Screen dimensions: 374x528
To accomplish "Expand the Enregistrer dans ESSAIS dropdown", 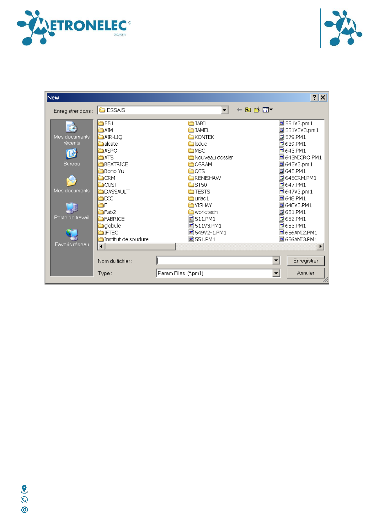I will 224,110.
